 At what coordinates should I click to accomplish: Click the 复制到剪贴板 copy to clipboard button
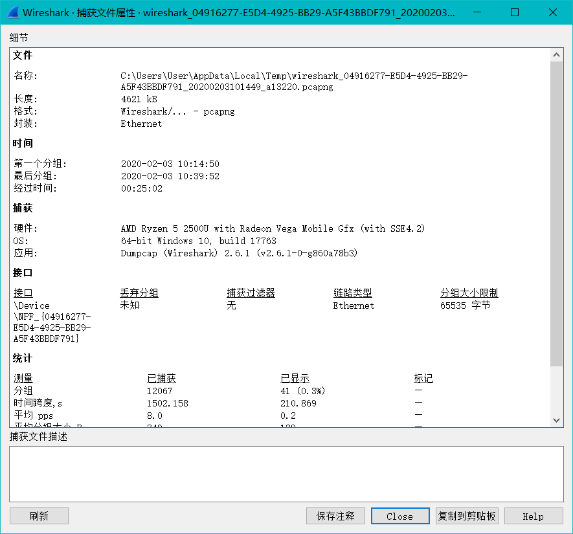click(467, 516)
